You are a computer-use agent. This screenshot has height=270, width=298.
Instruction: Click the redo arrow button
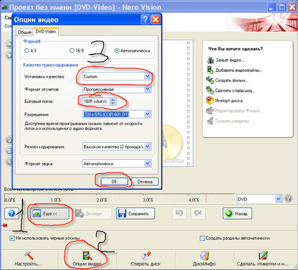pos(198,213)
